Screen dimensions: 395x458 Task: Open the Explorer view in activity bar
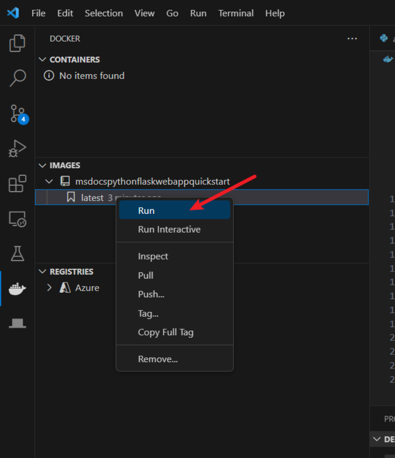[17, 43]
